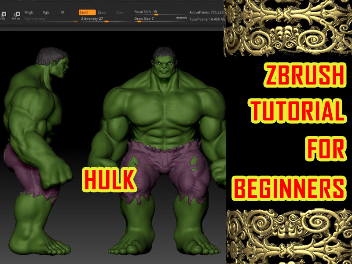The image size is (352, 264).
Task: Switch to Zsub subtract mode
Action: coord(102,12)
